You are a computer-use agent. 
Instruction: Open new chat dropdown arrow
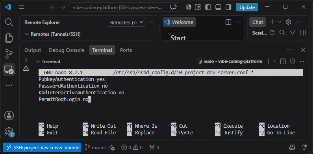(x=279, y=22)
